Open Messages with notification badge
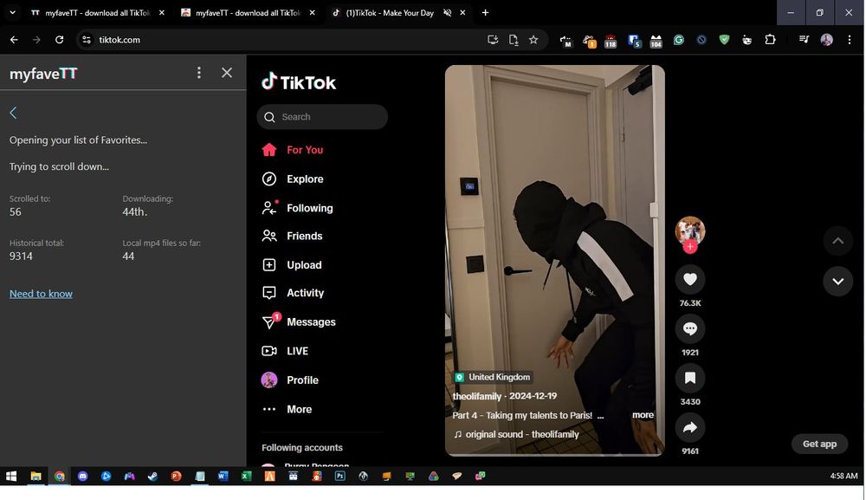Viewport: 866px width, 500px height. pos(299,321)
